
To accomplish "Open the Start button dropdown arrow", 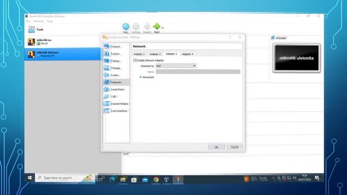I will [x=163, y=28].
